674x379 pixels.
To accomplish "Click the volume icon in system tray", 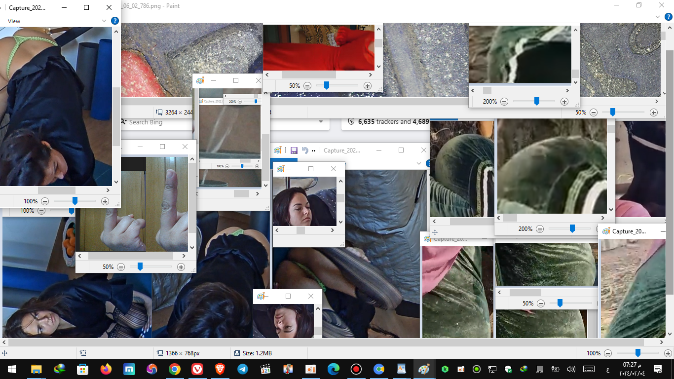I will click(571, 369).
